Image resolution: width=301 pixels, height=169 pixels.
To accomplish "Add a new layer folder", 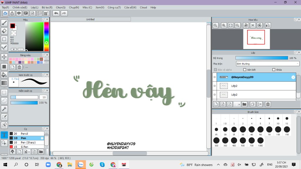I will click(x=244, y=104).
